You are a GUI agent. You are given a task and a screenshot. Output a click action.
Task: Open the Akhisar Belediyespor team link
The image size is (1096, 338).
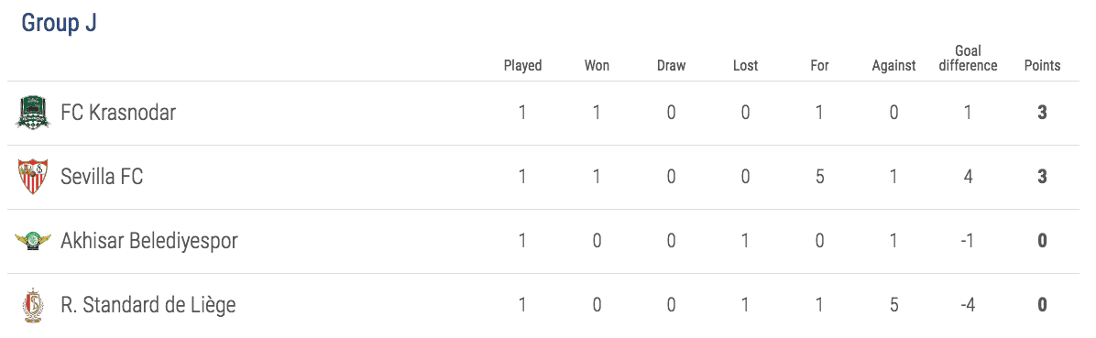point(149,241)
